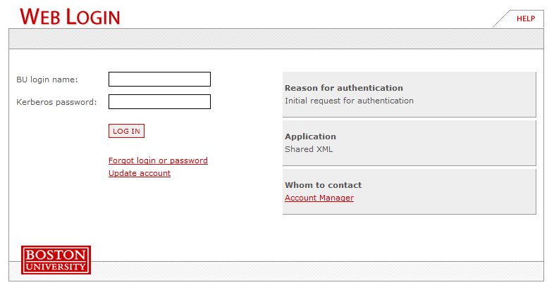Follow the Update account link
The height and width of the screenshot is (285, 554).
point(140,173)
